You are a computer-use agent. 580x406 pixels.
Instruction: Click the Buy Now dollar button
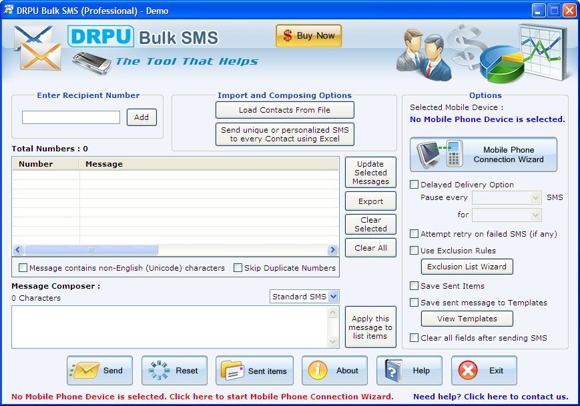tap(308, 36)
